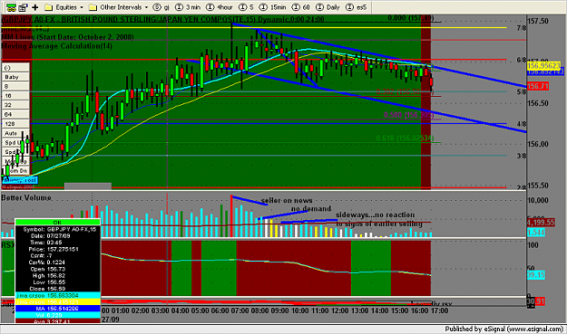This screenshot has height=334, width=567.
Task: Click the gray chart horizontal scrollbar thumb
Action: (x=88, y=186)
